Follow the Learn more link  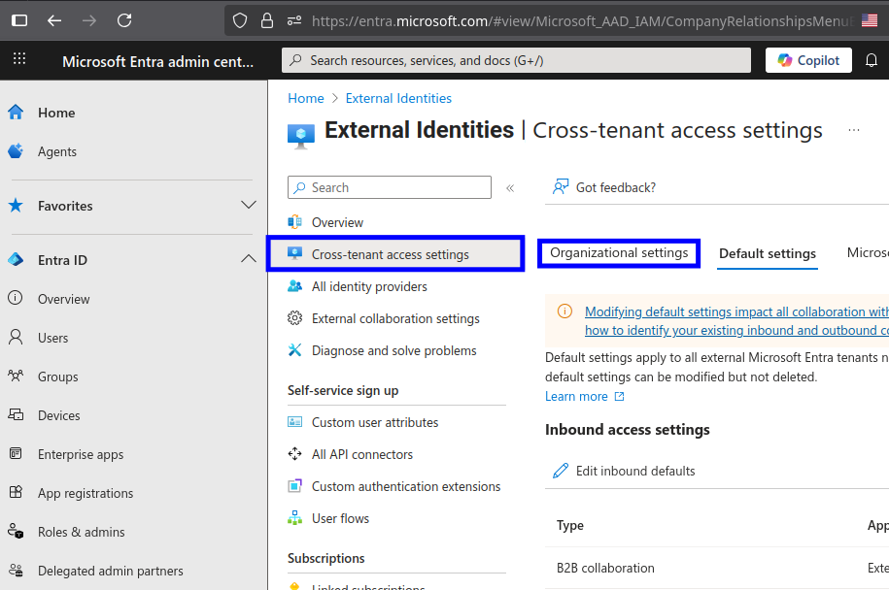pos(584,396)
